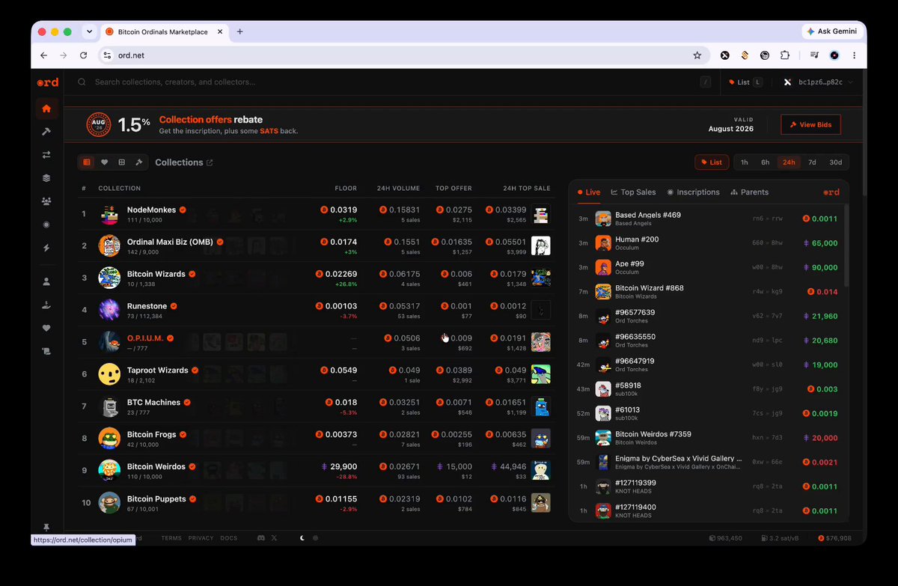Focus the search collections input field
The image size is (898, 586).
389,82
